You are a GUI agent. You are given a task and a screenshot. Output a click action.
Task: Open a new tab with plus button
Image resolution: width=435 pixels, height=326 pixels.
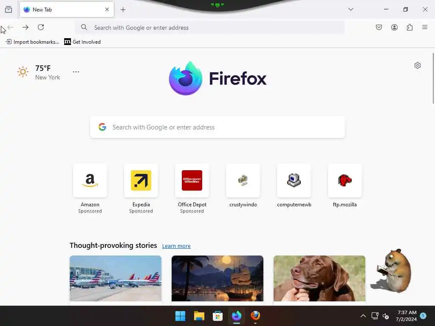pos(123,10)
